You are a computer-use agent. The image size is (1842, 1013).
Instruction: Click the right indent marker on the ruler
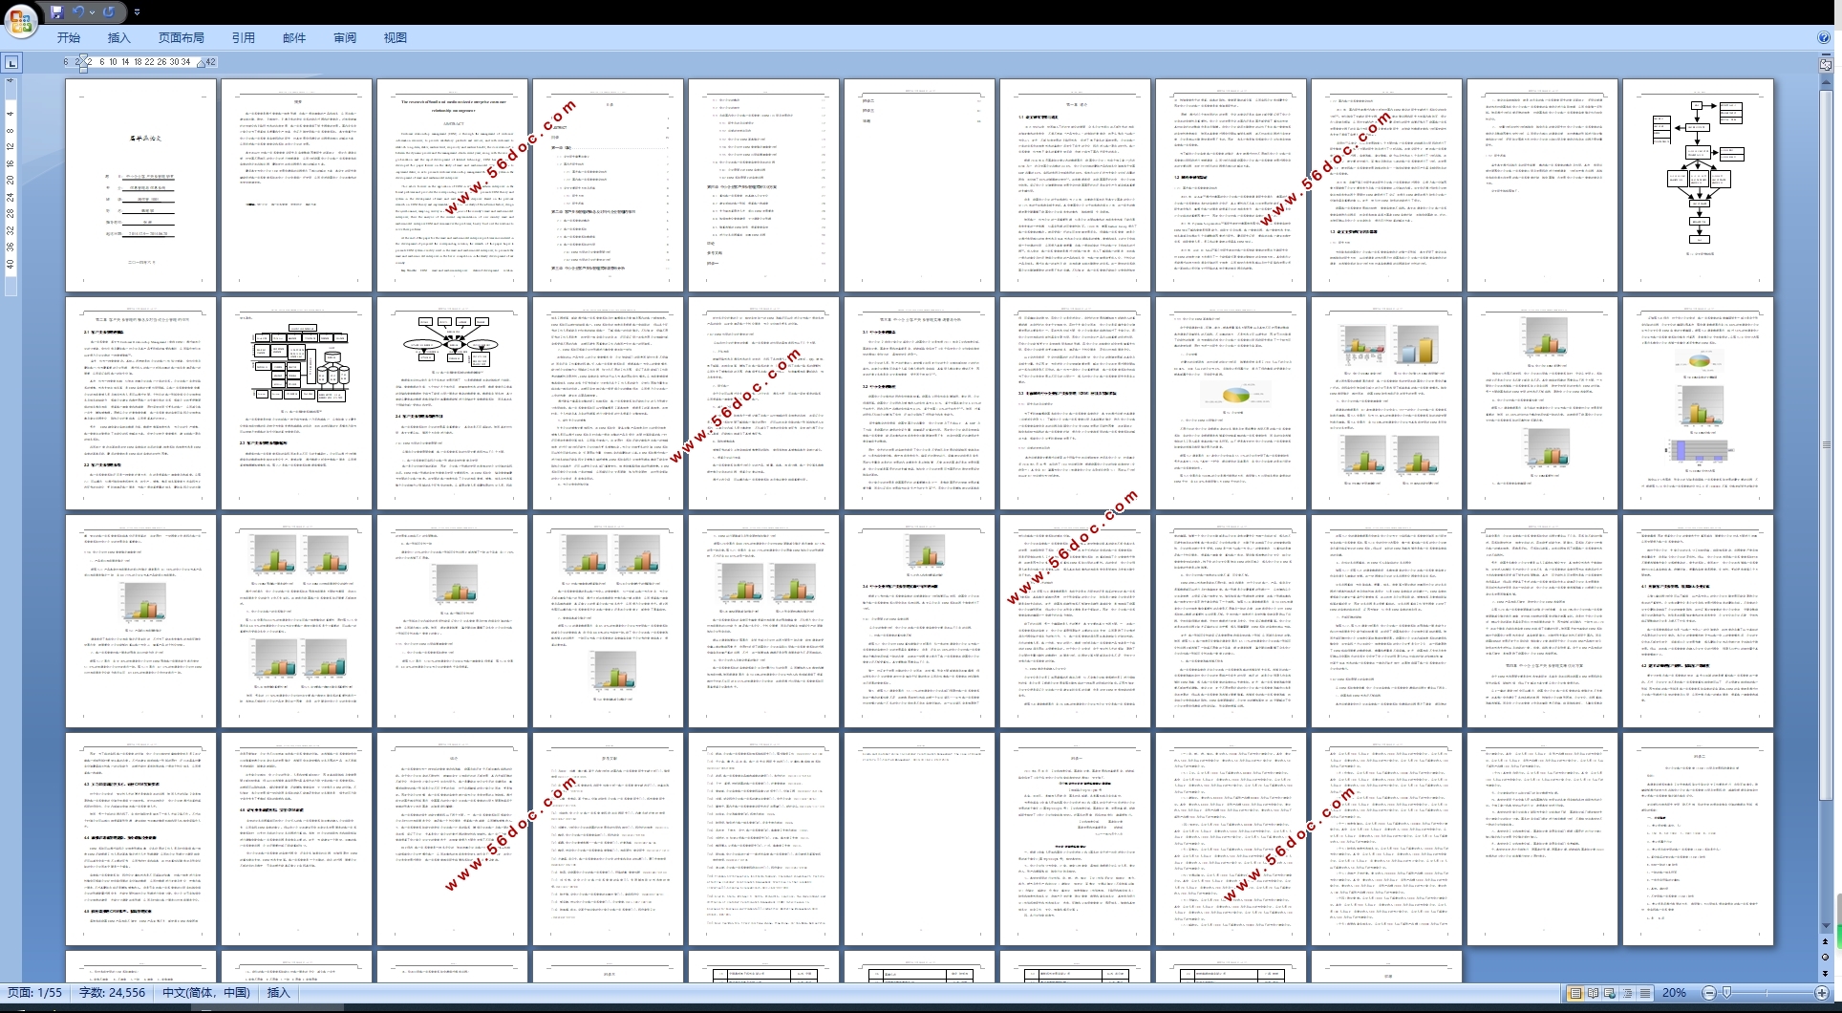click(x=202, y=63)
